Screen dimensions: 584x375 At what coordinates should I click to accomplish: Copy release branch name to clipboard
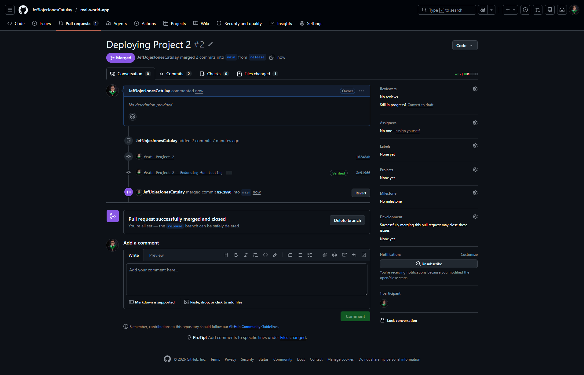272,57
